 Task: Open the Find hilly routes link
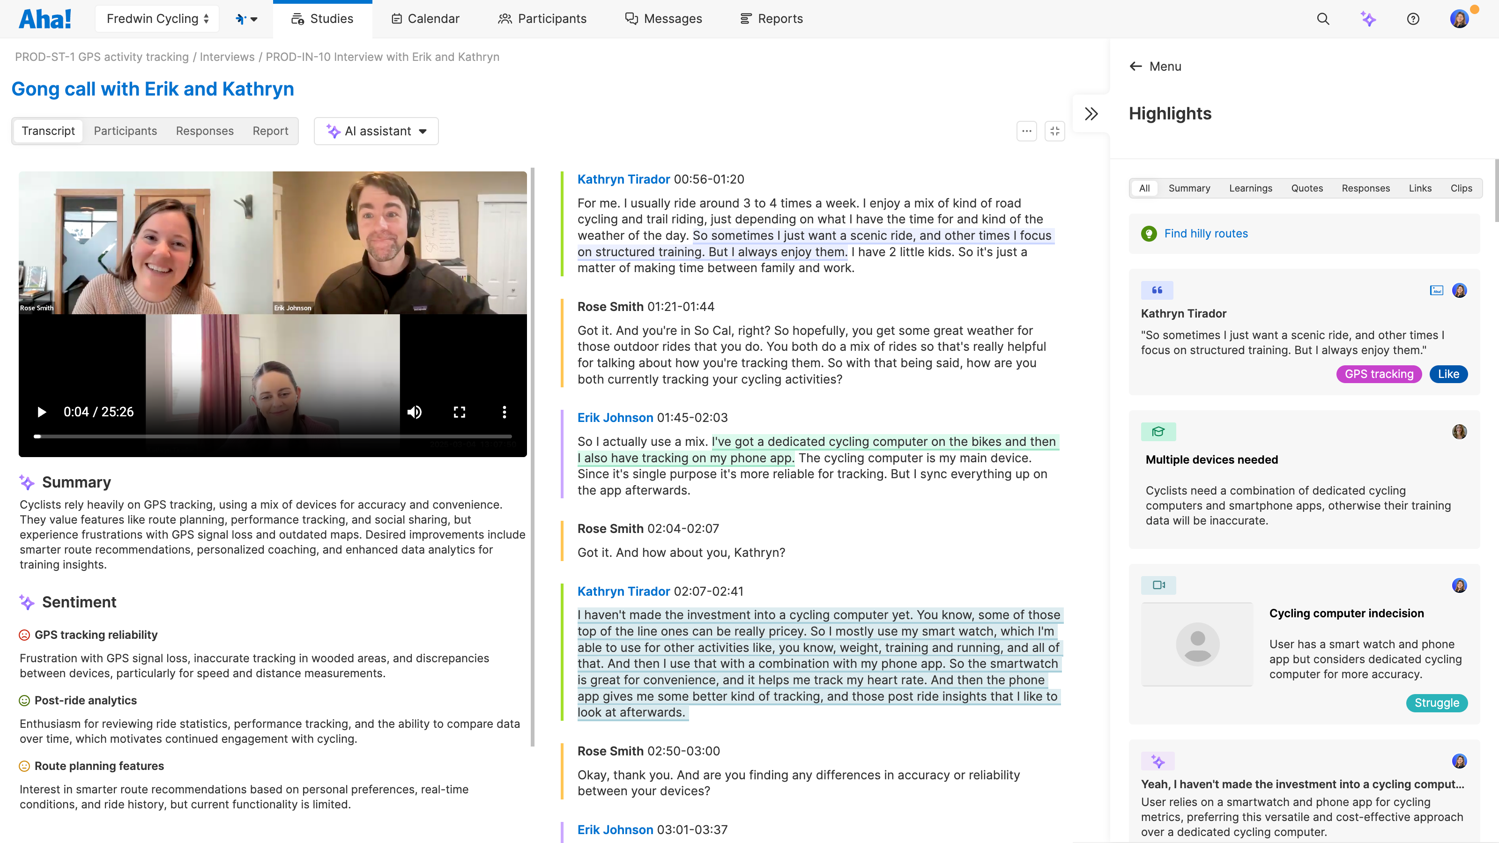[1206, 233]
